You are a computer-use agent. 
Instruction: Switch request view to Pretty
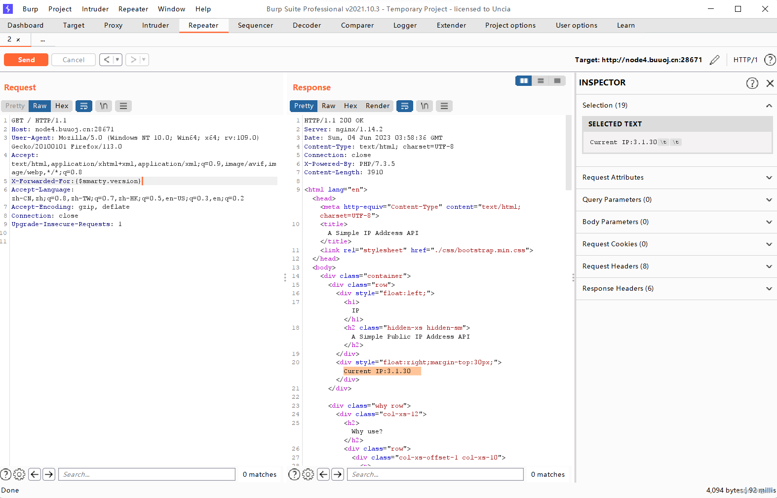tap(15, 106)
